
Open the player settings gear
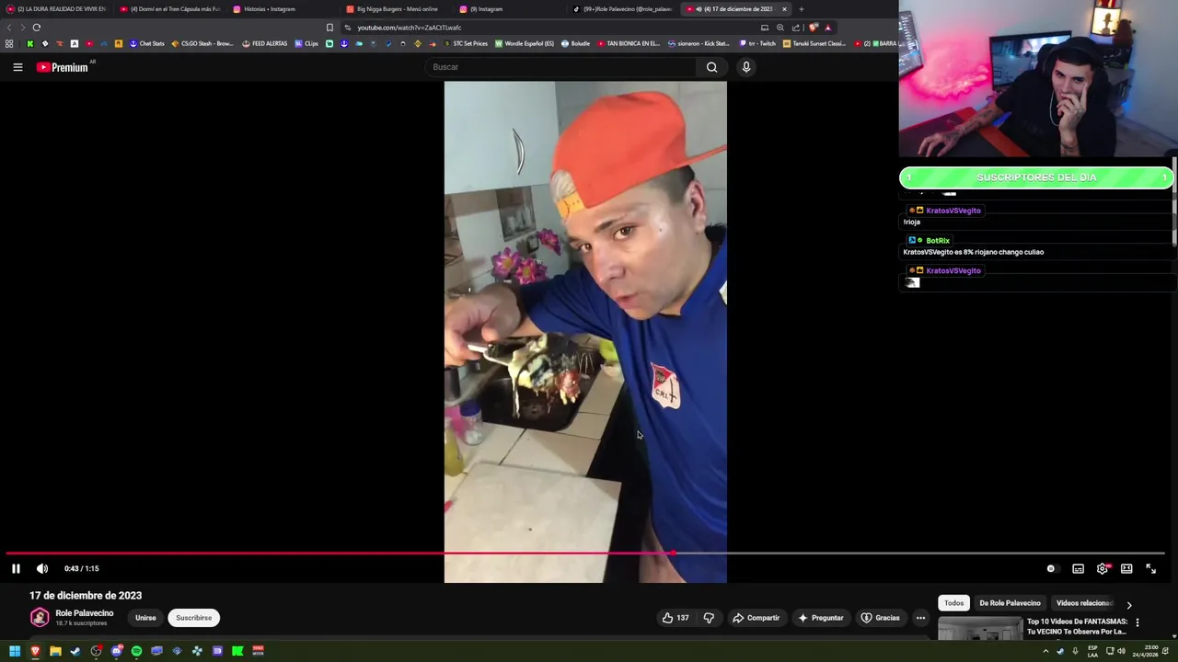[x=1103, y=568]
